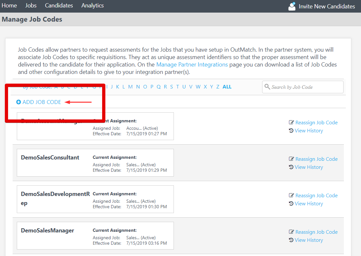Click the edit icon beside Reassign Job Code for DemoSalesConsultant
The width and height of the screenshot is (361, 256).
291,159
